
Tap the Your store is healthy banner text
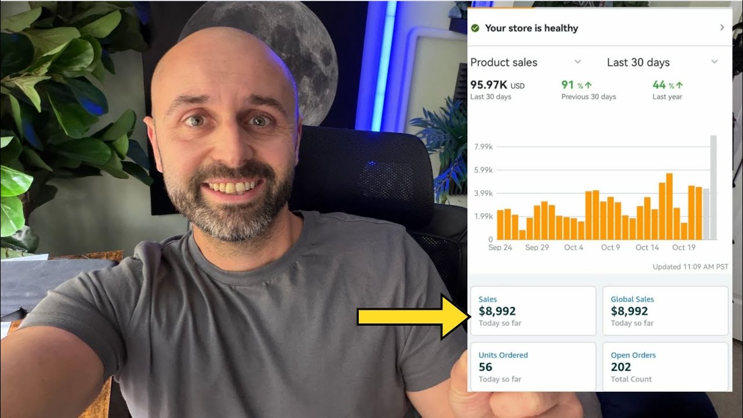[531, 28]
